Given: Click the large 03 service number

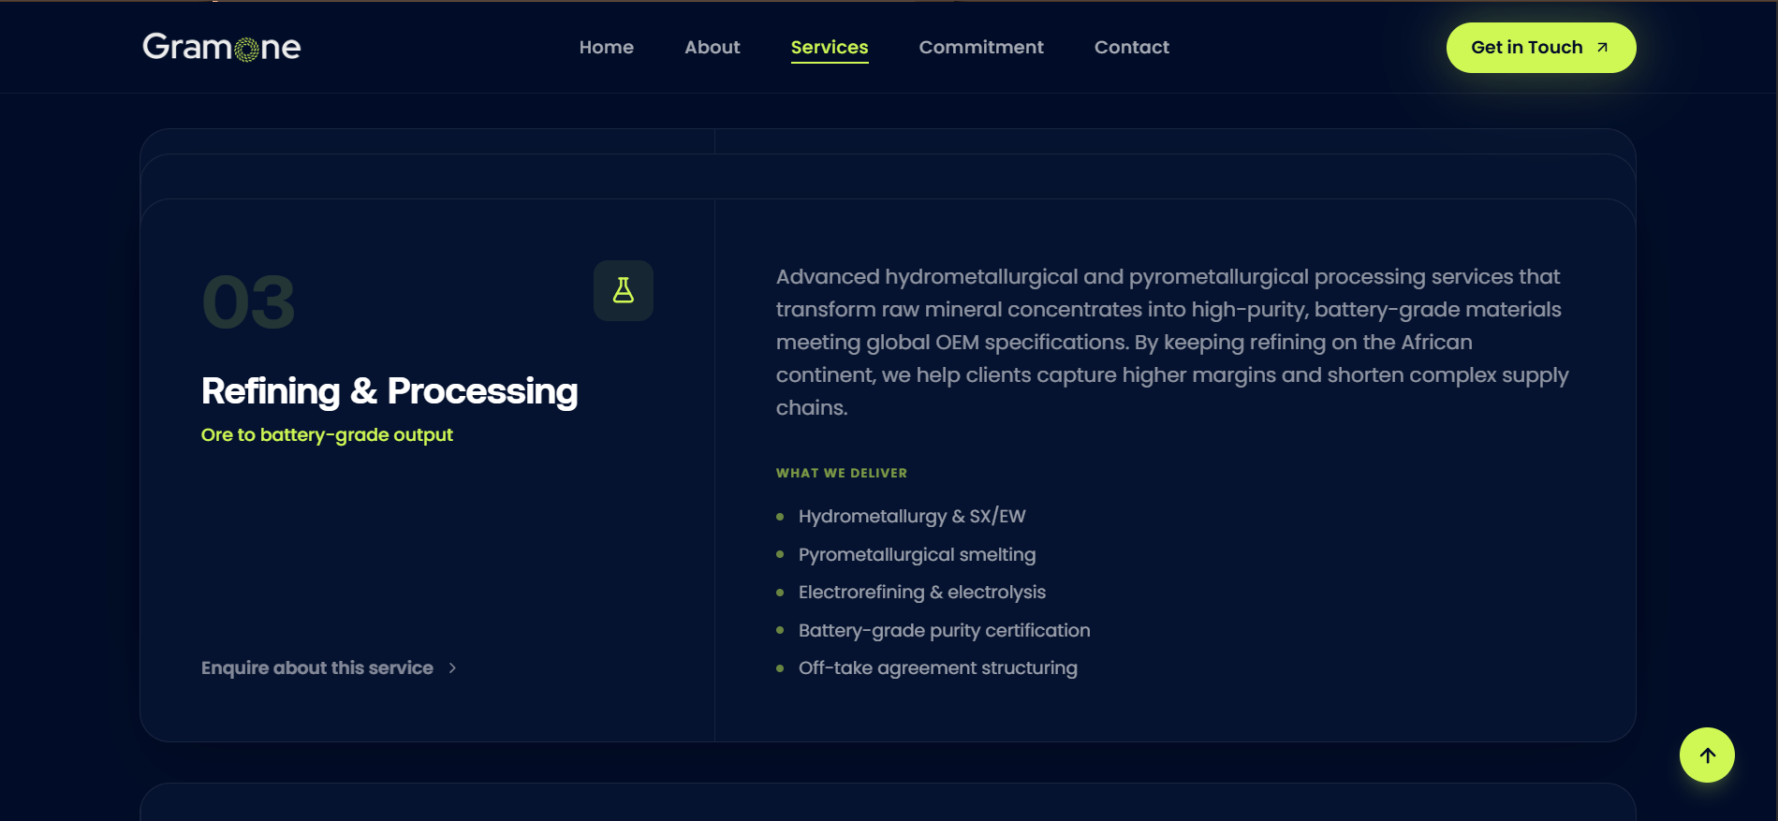Looking at the screenshot, I should click(249, 302).
